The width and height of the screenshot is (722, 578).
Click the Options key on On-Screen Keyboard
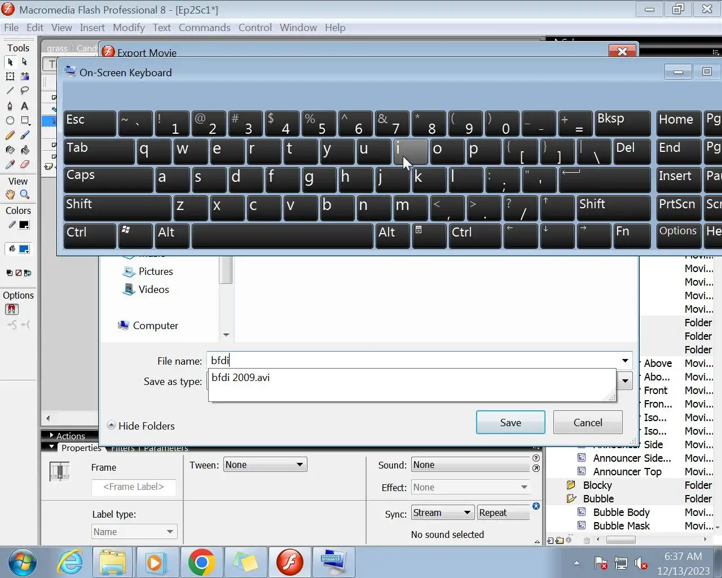679,236
